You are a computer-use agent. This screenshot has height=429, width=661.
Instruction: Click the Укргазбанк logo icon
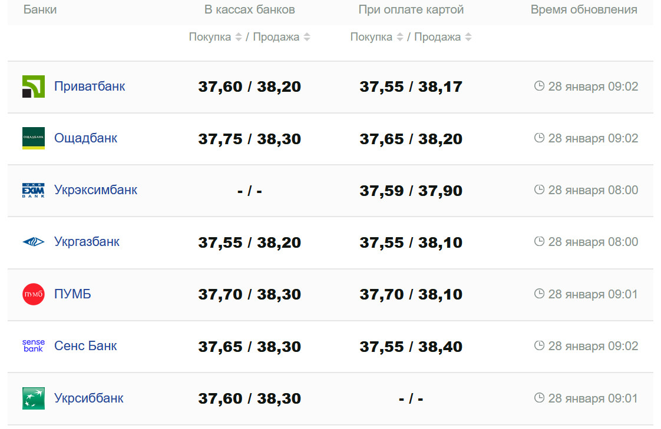tap(34, 242)
